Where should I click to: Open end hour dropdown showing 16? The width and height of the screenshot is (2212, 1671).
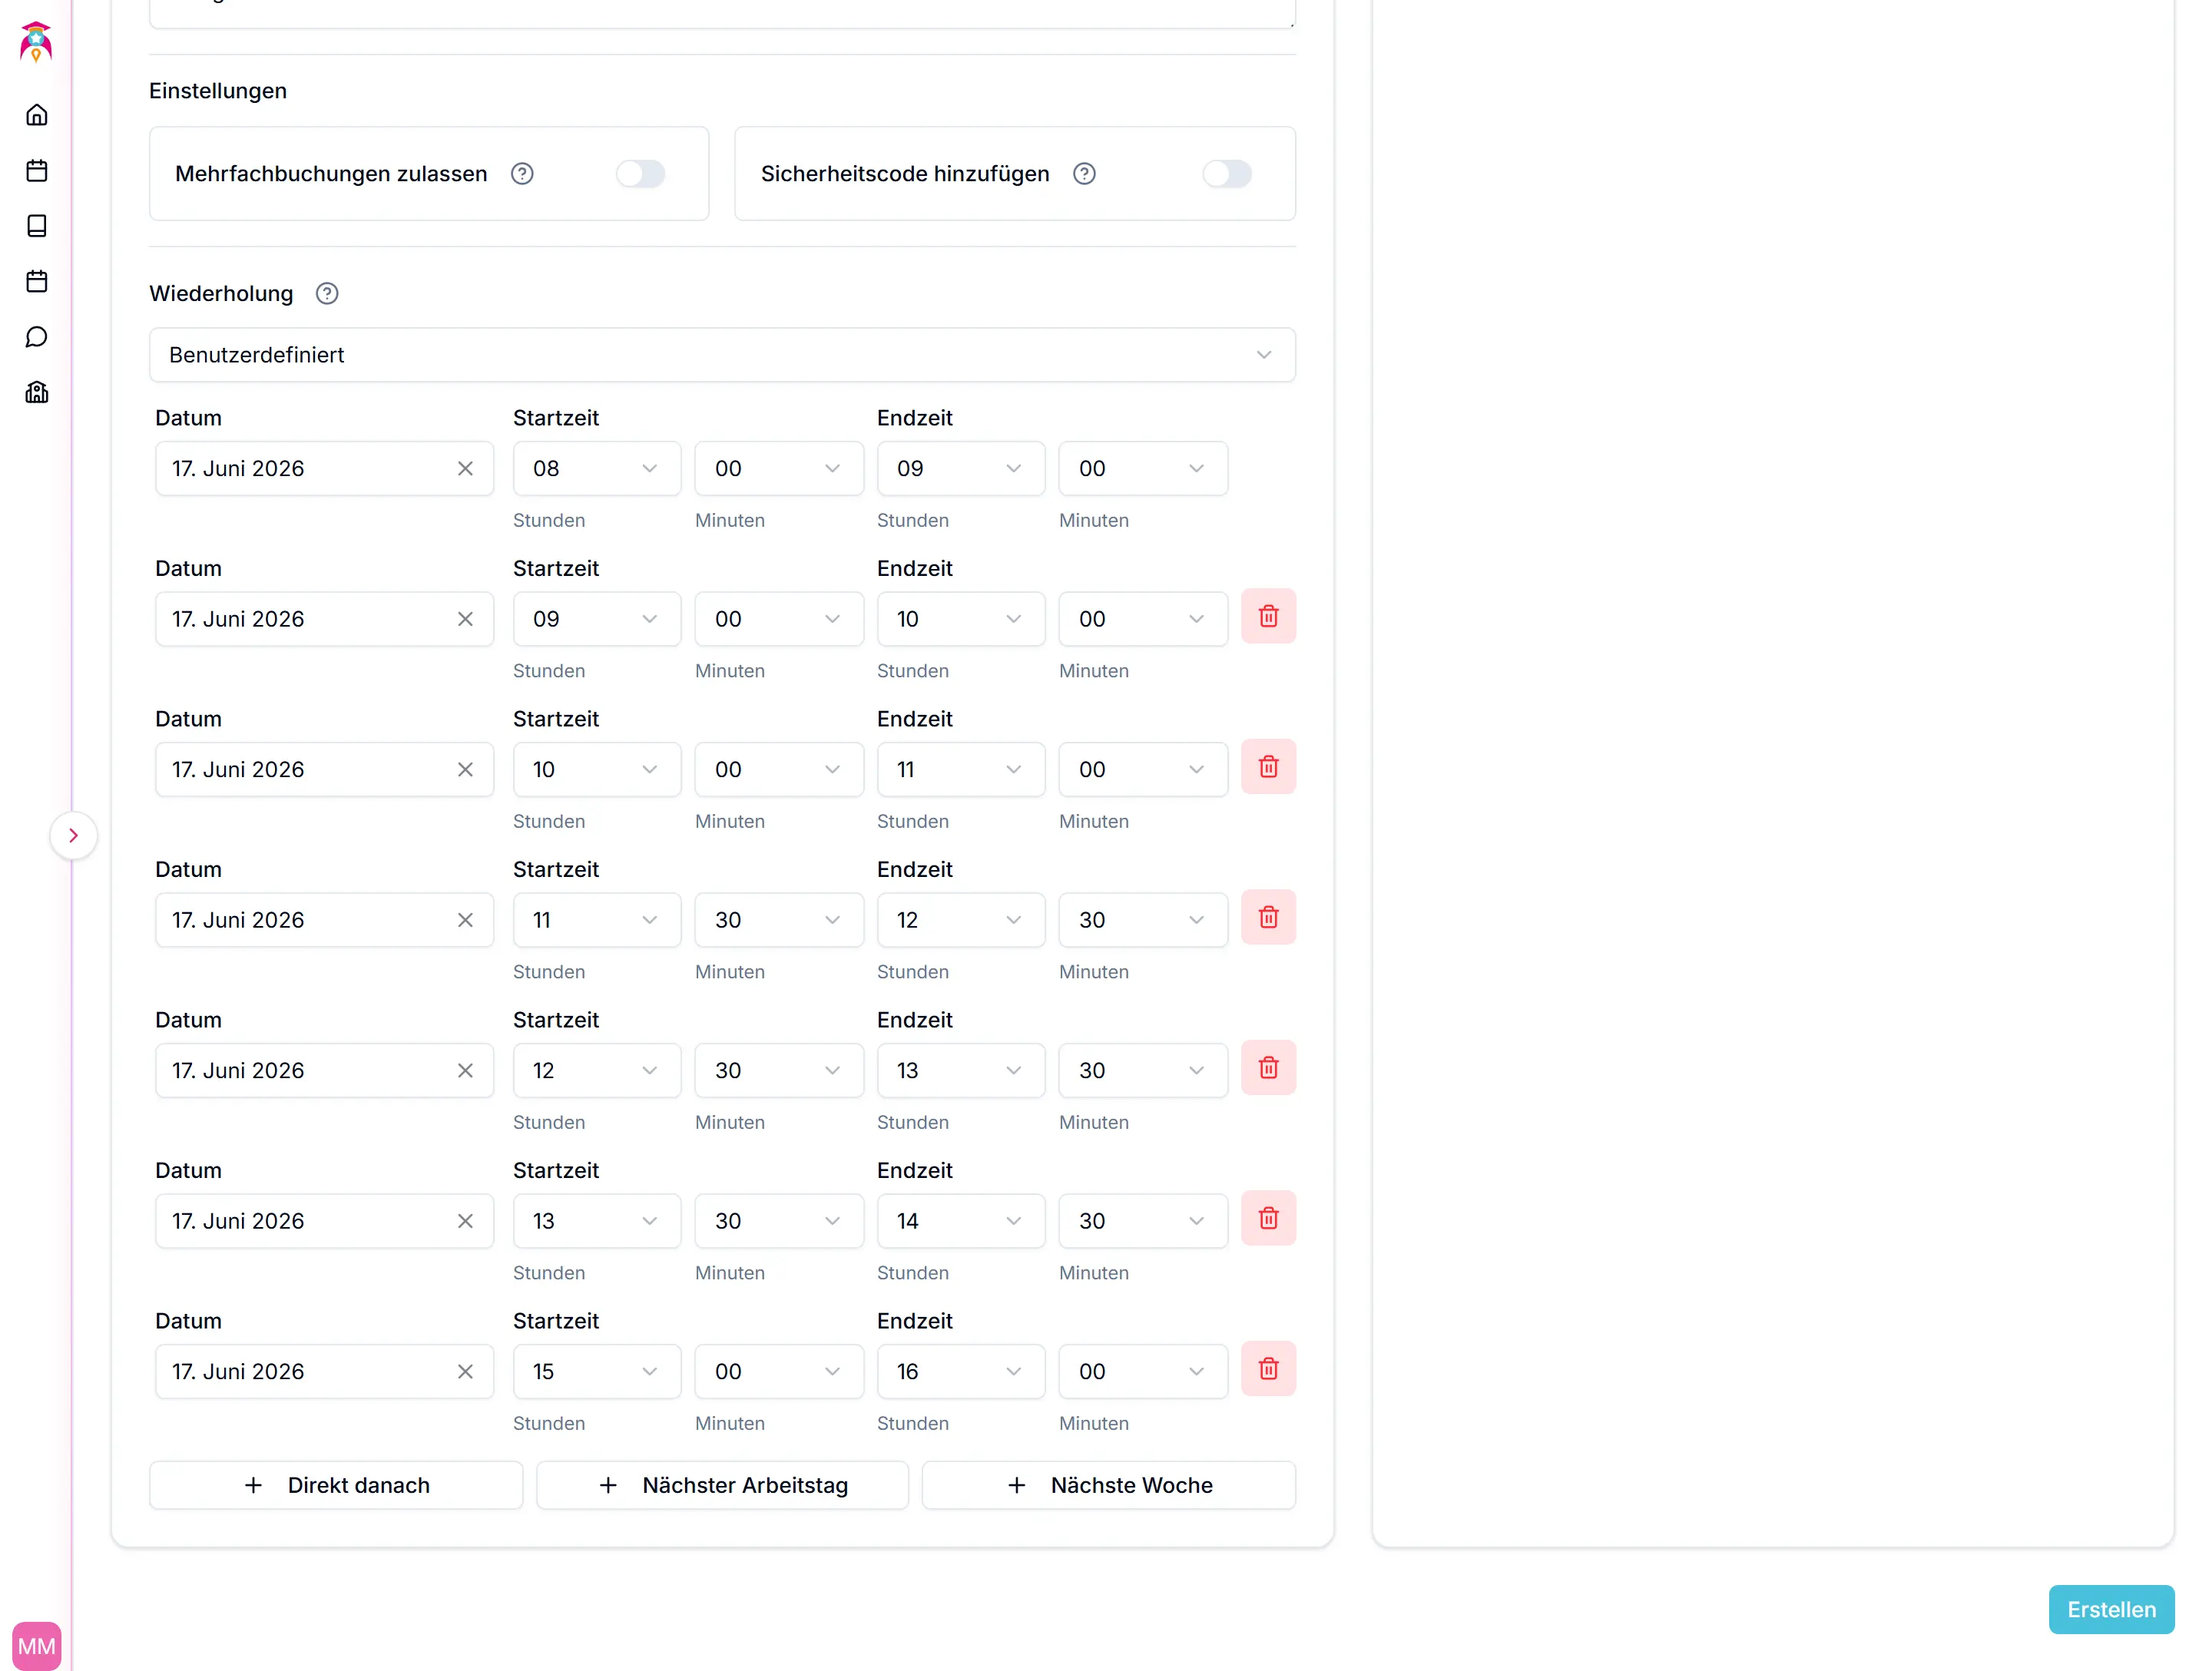960,1372
